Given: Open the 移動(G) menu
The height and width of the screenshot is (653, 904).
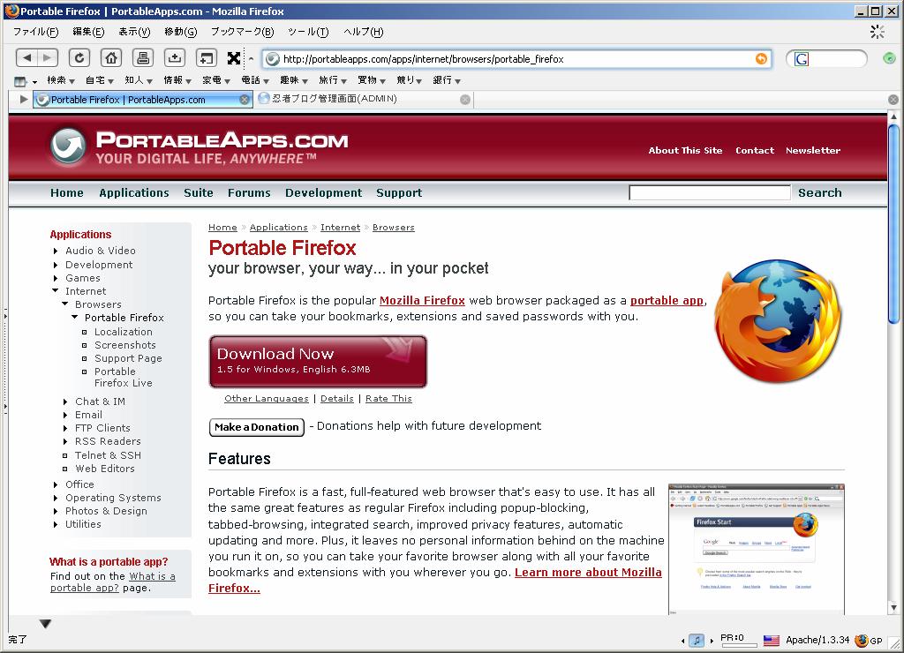Looking at the screenshot, I should 180,32.
